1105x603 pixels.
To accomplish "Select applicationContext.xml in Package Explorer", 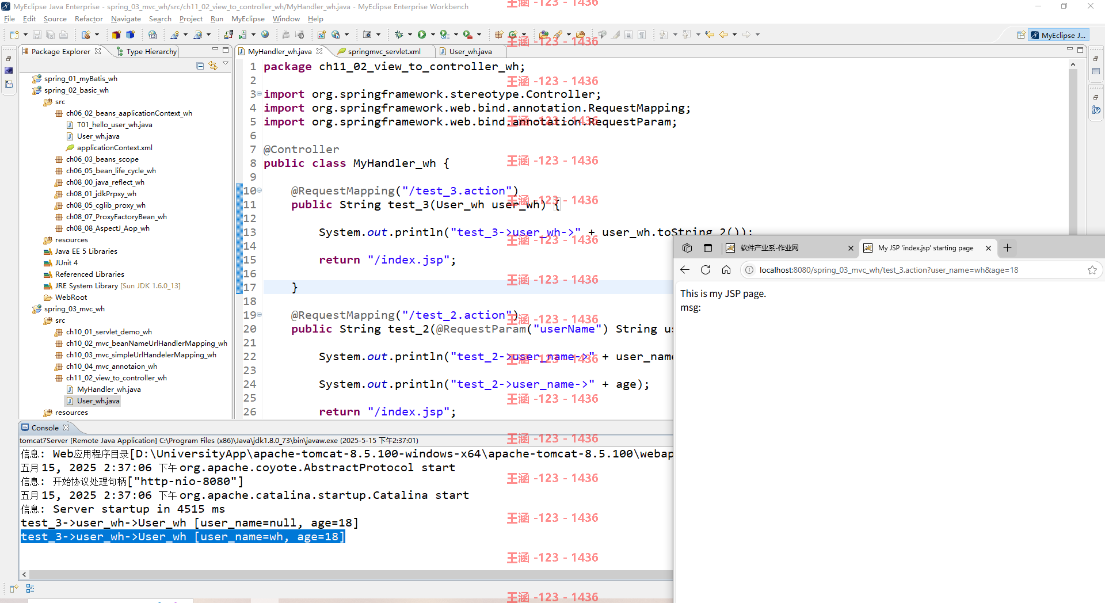I will pos(115,148).
